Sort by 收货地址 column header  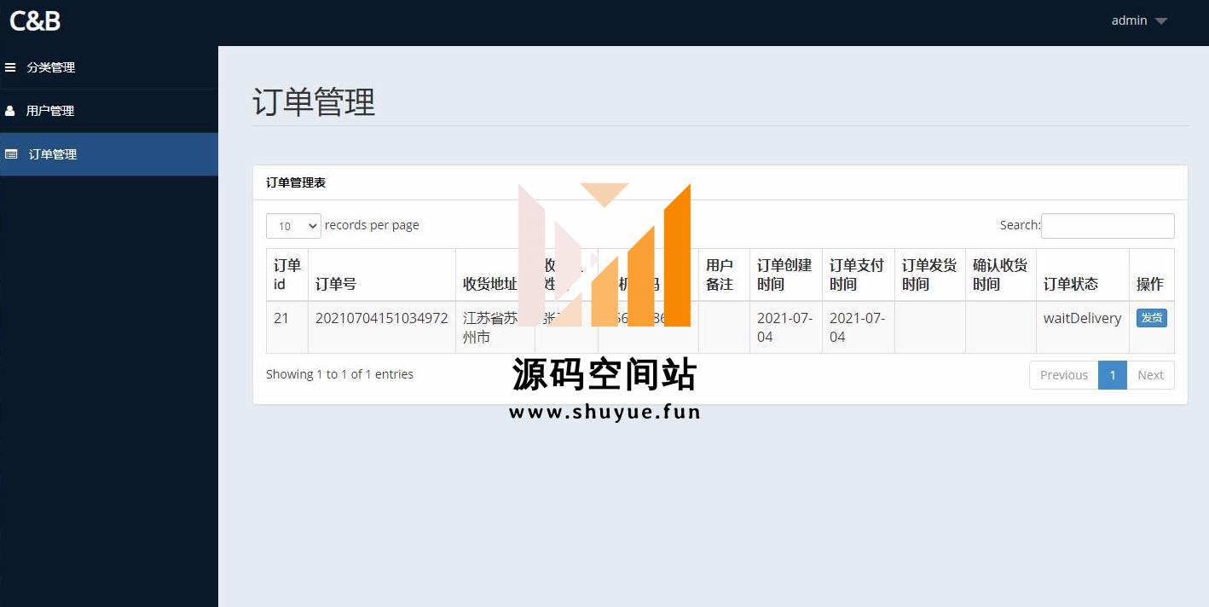click(x=495, y=275)
